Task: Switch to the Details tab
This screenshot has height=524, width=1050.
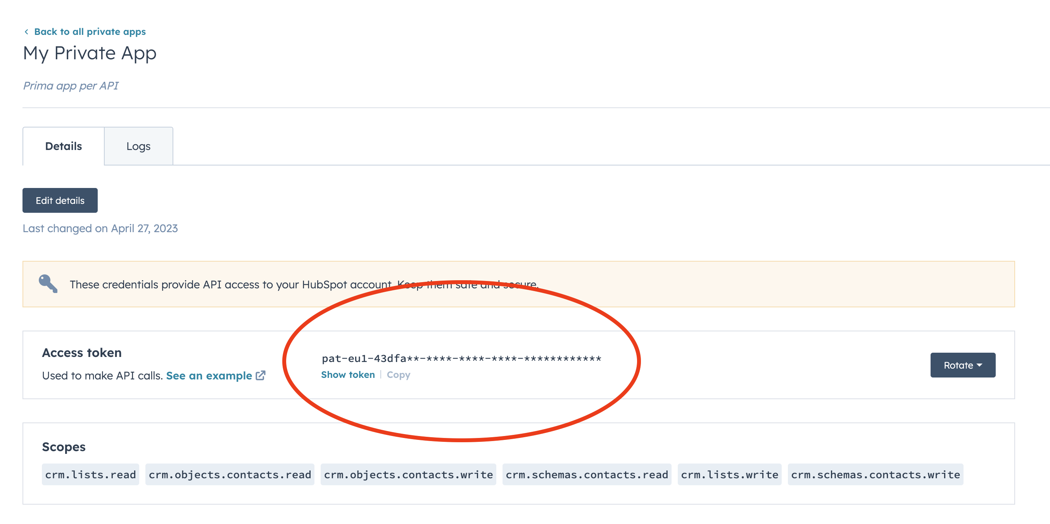Action: pyautogui.click(x=63, y=146)
